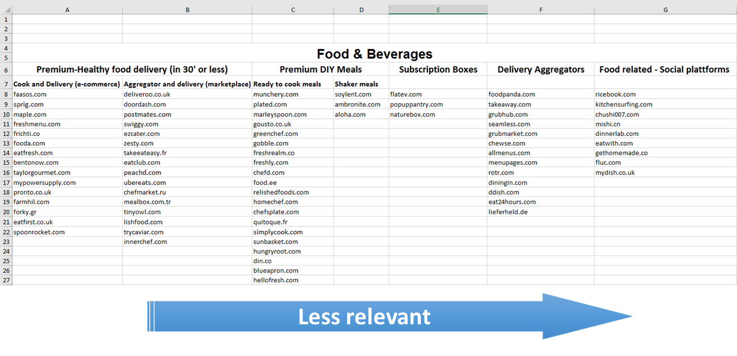The image size is (737, 356).
Task: Select the takeaway.com cell
Action: coord(541,104)
